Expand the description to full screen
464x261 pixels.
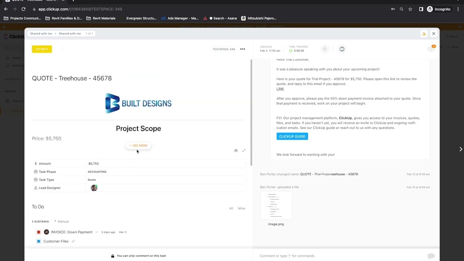pos(244,150)
